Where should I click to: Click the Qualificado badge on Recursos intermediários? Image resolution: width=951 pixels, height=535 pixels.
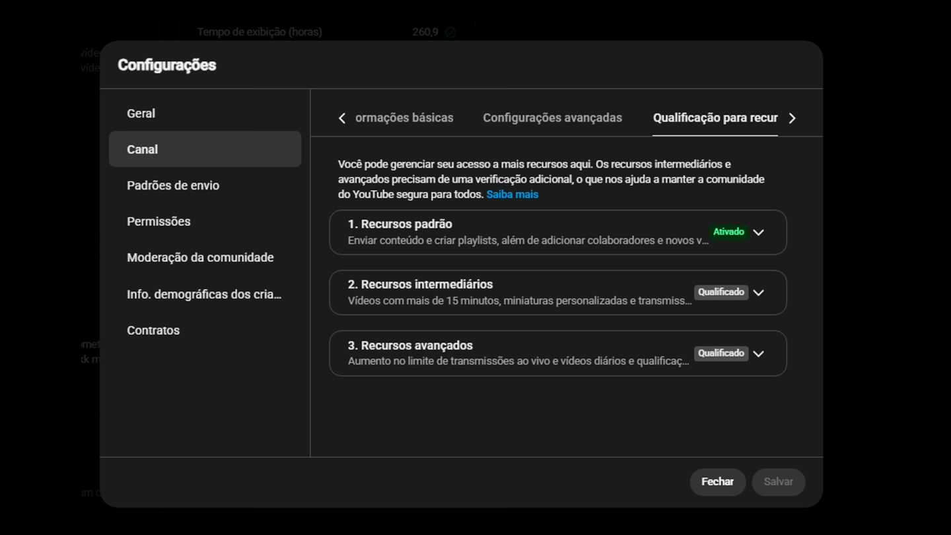(x=721, y=292)
